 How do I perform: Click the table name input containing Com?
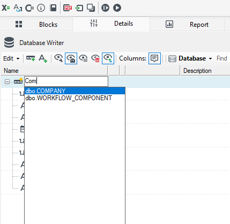coord(66,81)
